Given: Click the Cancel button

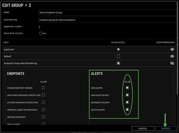Looking at the screenshot, I should pos(143,128).
